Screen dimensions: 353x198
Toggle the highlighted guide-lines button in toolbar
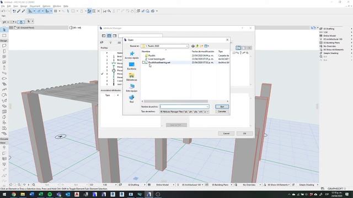pos(30,11)
